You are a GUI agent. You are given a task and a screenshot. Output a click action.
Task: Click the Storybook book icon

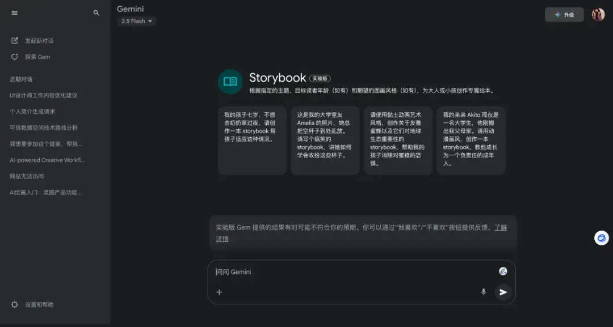(230, 82)
